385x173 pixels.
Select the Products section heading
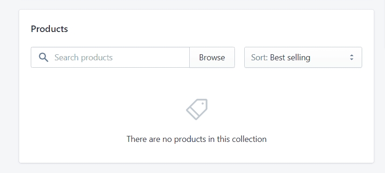[49, 29]
